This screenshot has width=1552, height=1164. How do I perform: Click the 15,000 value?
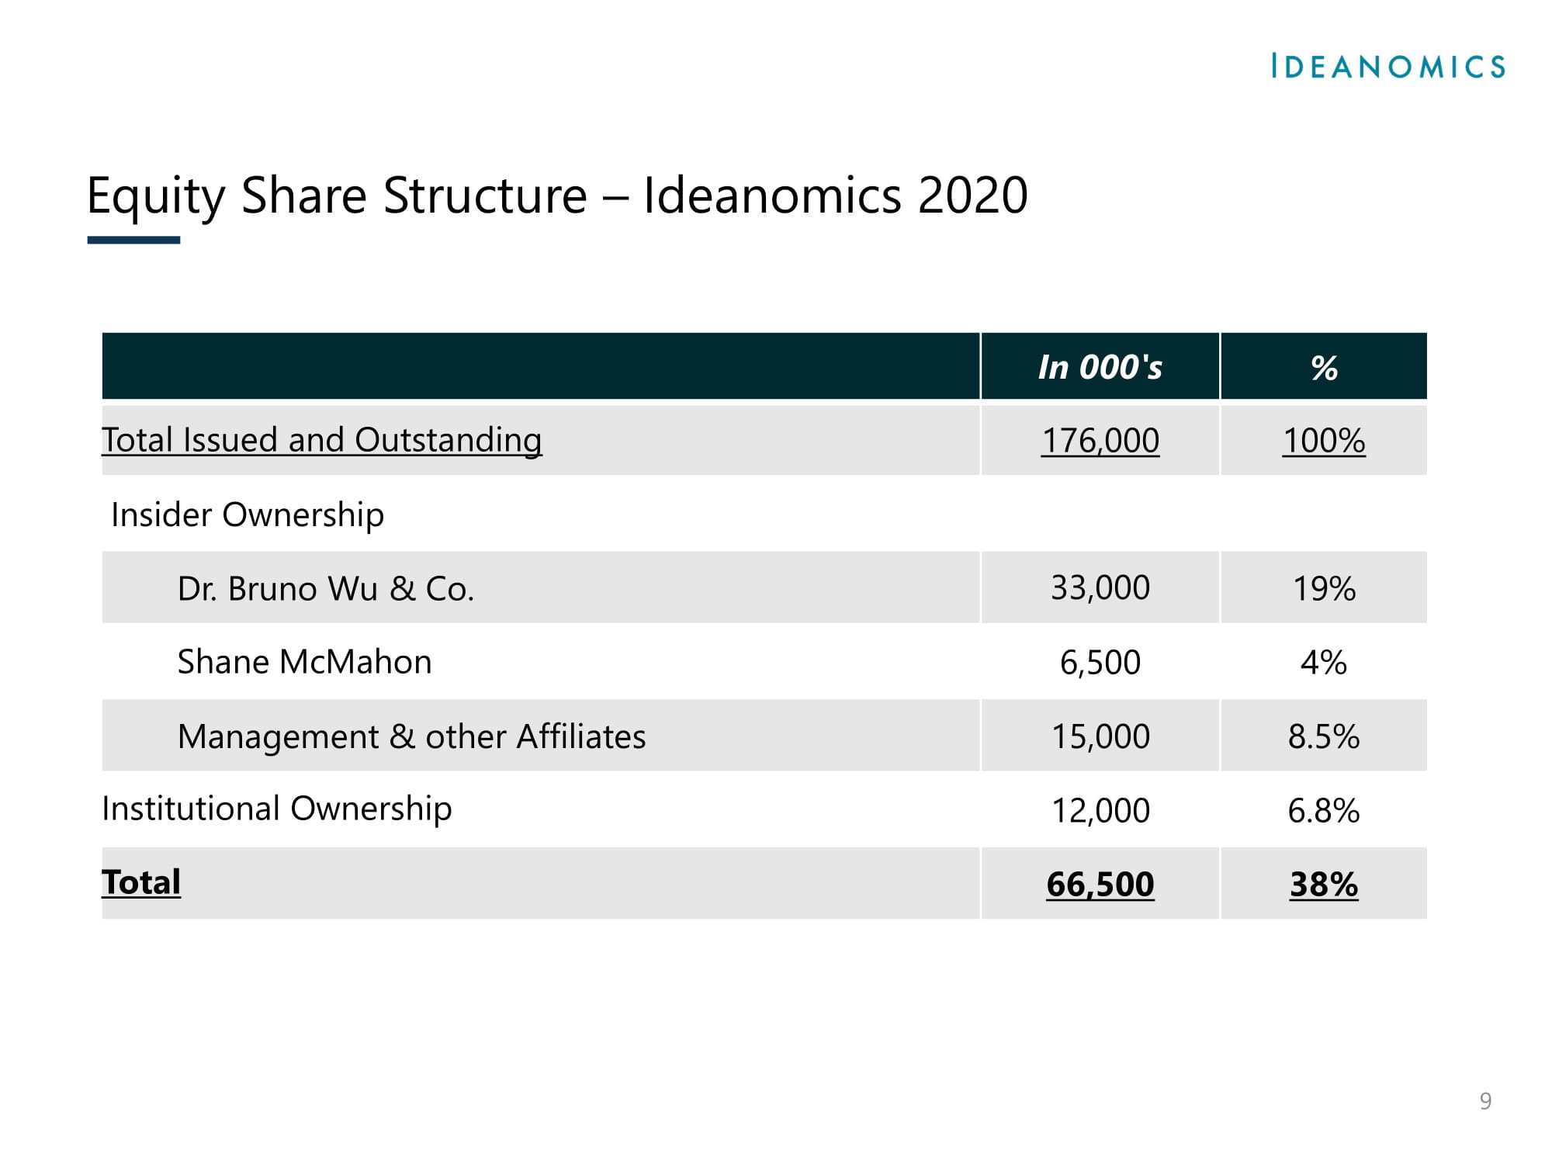click(1100, 736)
